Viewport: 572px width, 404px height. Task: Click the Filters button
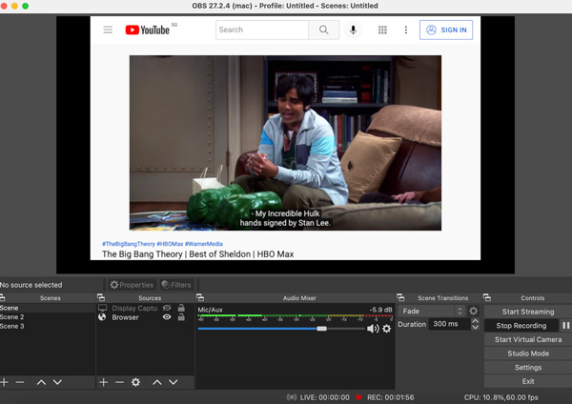tap(176, 284)
